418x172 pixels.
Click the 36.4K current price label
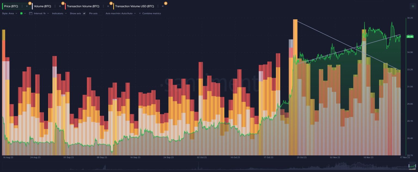(410, 37)
